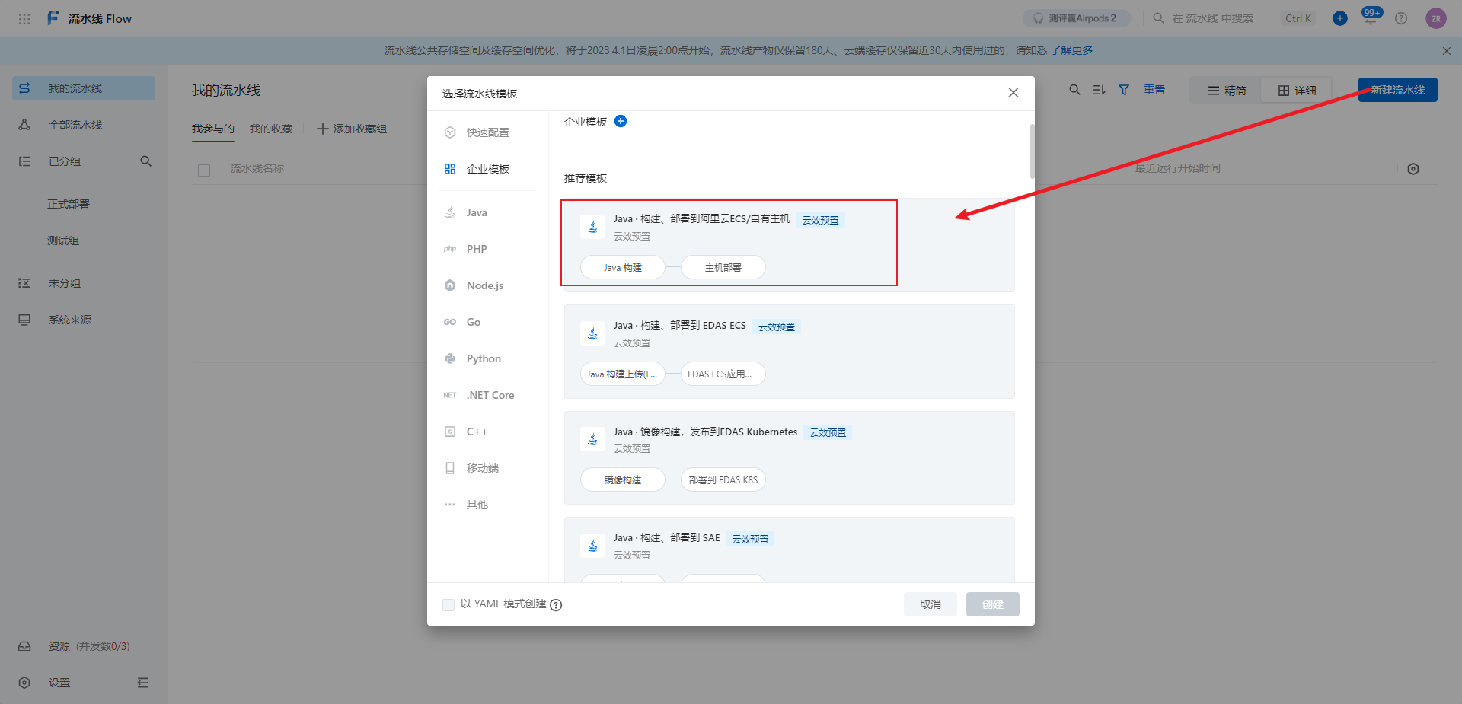The height and width of the screenshot is (704, 1462).
Task: Search groups via magnifier beside 已分组
Action: (x=145, y=161)
